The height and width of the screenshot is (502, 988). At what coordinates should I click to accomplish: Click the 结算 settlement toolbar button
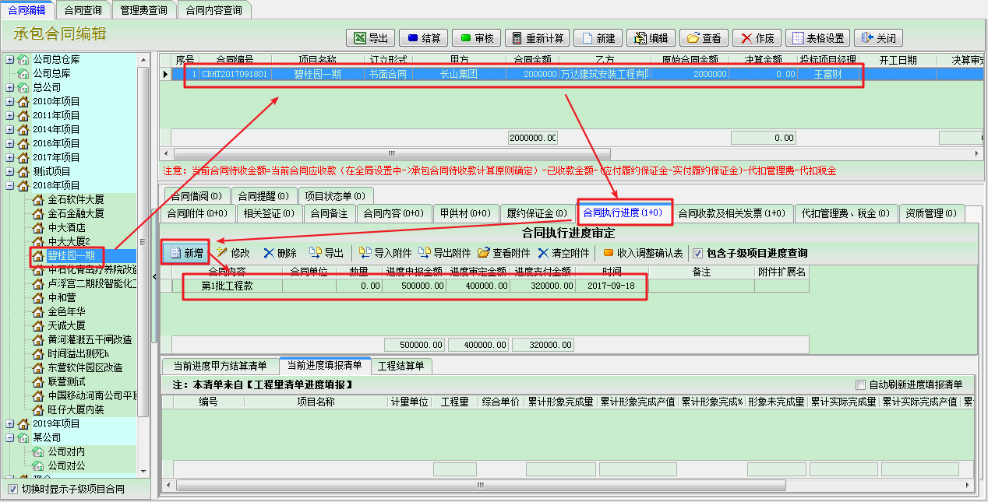pyautogui.click(x=424, y=38)
